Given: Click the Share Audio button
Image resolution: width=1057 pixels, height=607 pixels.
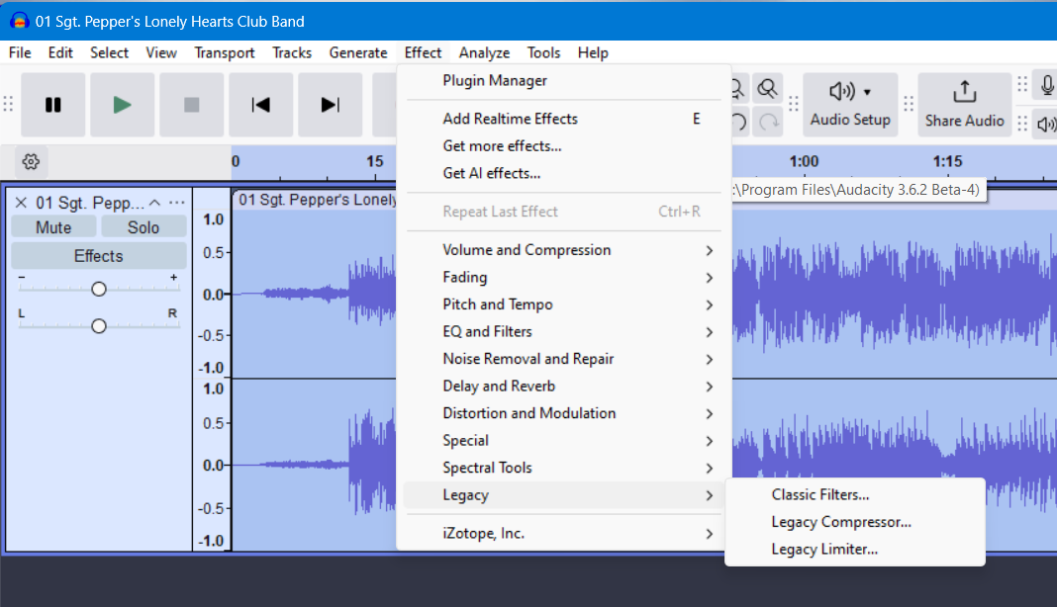Looking at the screenshot, I should click(965, 105).
